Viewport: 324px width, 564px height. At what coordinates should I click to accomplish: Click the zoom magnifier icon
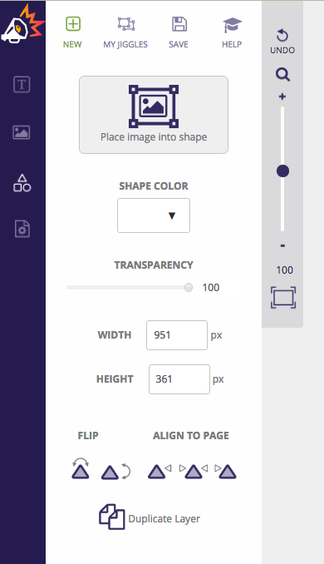coord(282,75)
